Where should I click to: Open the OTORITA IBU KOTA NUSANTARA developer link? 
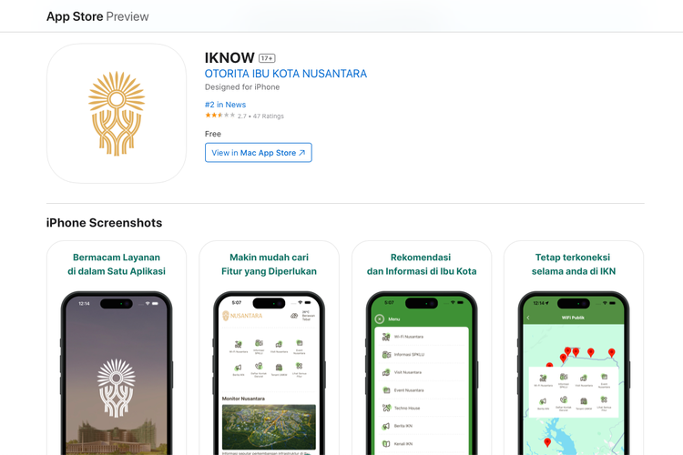286,74
